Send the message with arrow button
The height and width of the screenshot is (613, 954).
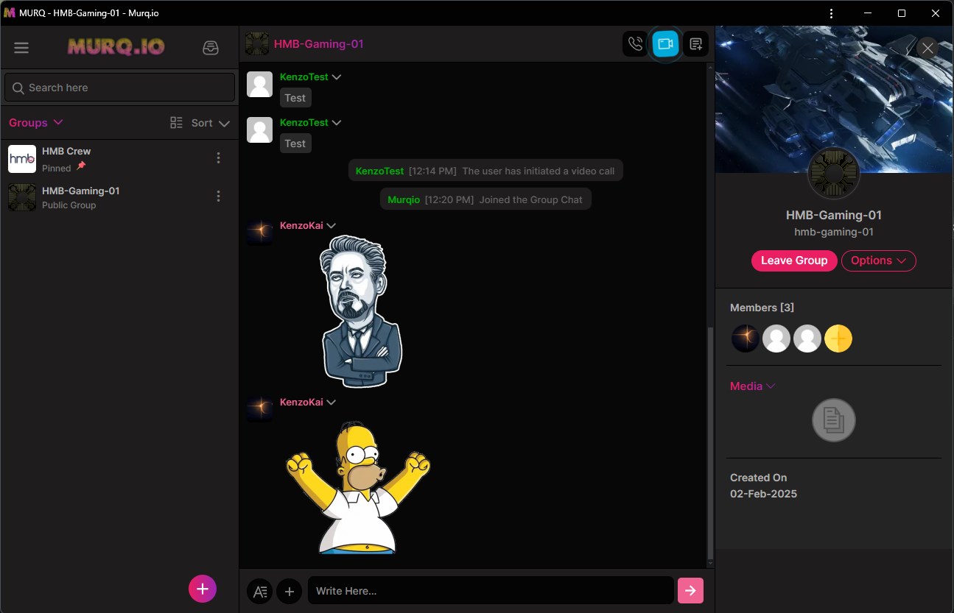pyautogui.click(x=691, y=590)
